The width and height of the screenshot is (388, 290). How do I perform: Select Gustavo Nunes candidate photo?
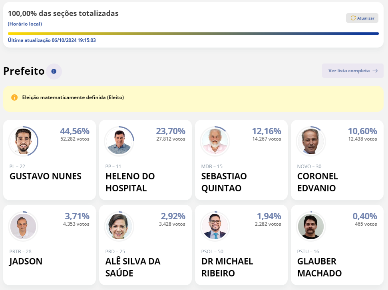click(23, 141)
